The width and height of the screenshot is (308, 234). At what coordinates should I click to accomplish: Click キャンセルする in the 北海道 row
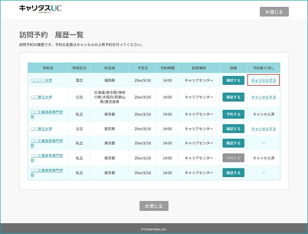pyautogui.click(x=263, y=97)
